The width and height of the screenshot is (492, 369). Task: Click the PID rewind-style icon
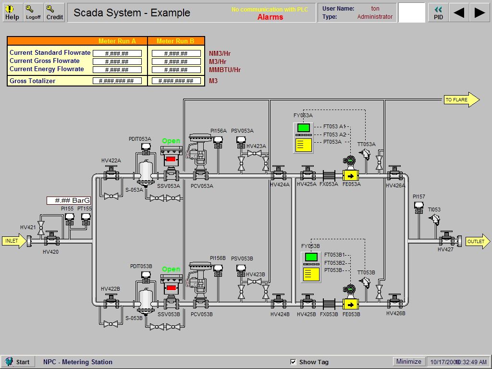(x=438, y=12)
